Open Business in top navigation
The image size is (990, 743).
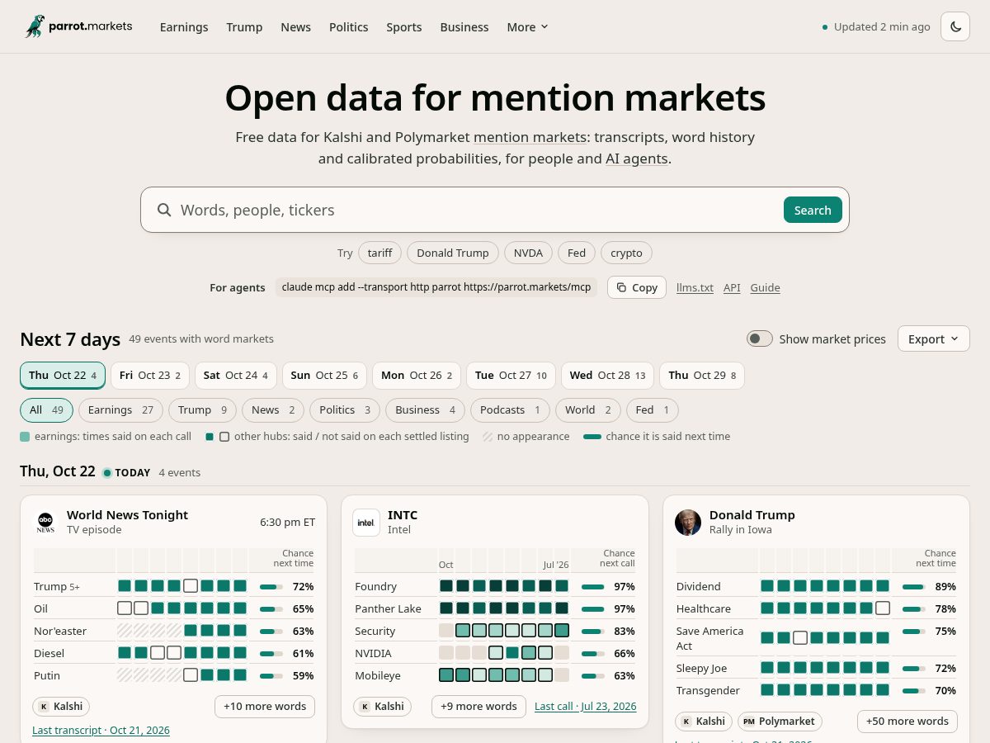464,26
